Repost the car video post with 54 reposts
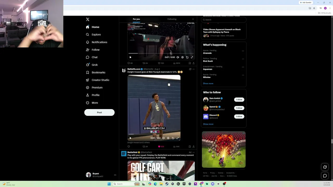This screenshot has width=333, height=187. pyautogui.click(x=145, y=63)
